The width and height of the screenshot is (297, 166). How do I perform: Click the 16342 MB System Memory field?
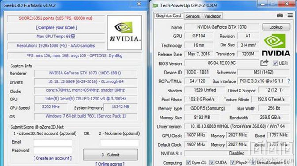120,107
